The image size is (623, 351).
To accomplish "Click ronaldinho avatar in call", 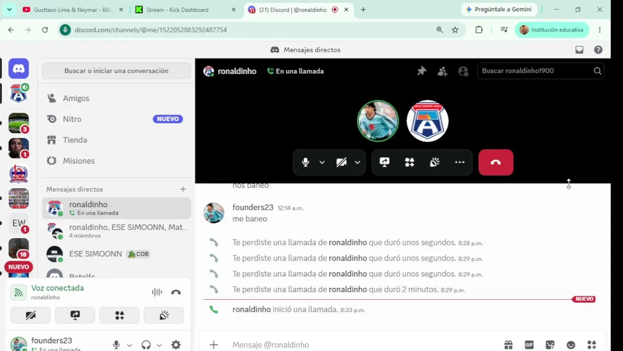I will pos(428,121).
